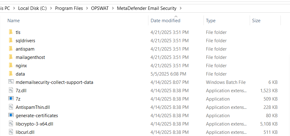This screenshot has height=136, width=290.
Task: Select the nginx folder icon
Action: (x=11, y=66)
